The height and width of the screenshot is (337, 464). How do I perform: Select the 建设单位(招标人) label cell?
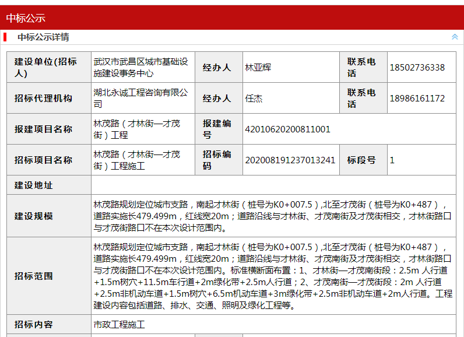tap(49, 67)
